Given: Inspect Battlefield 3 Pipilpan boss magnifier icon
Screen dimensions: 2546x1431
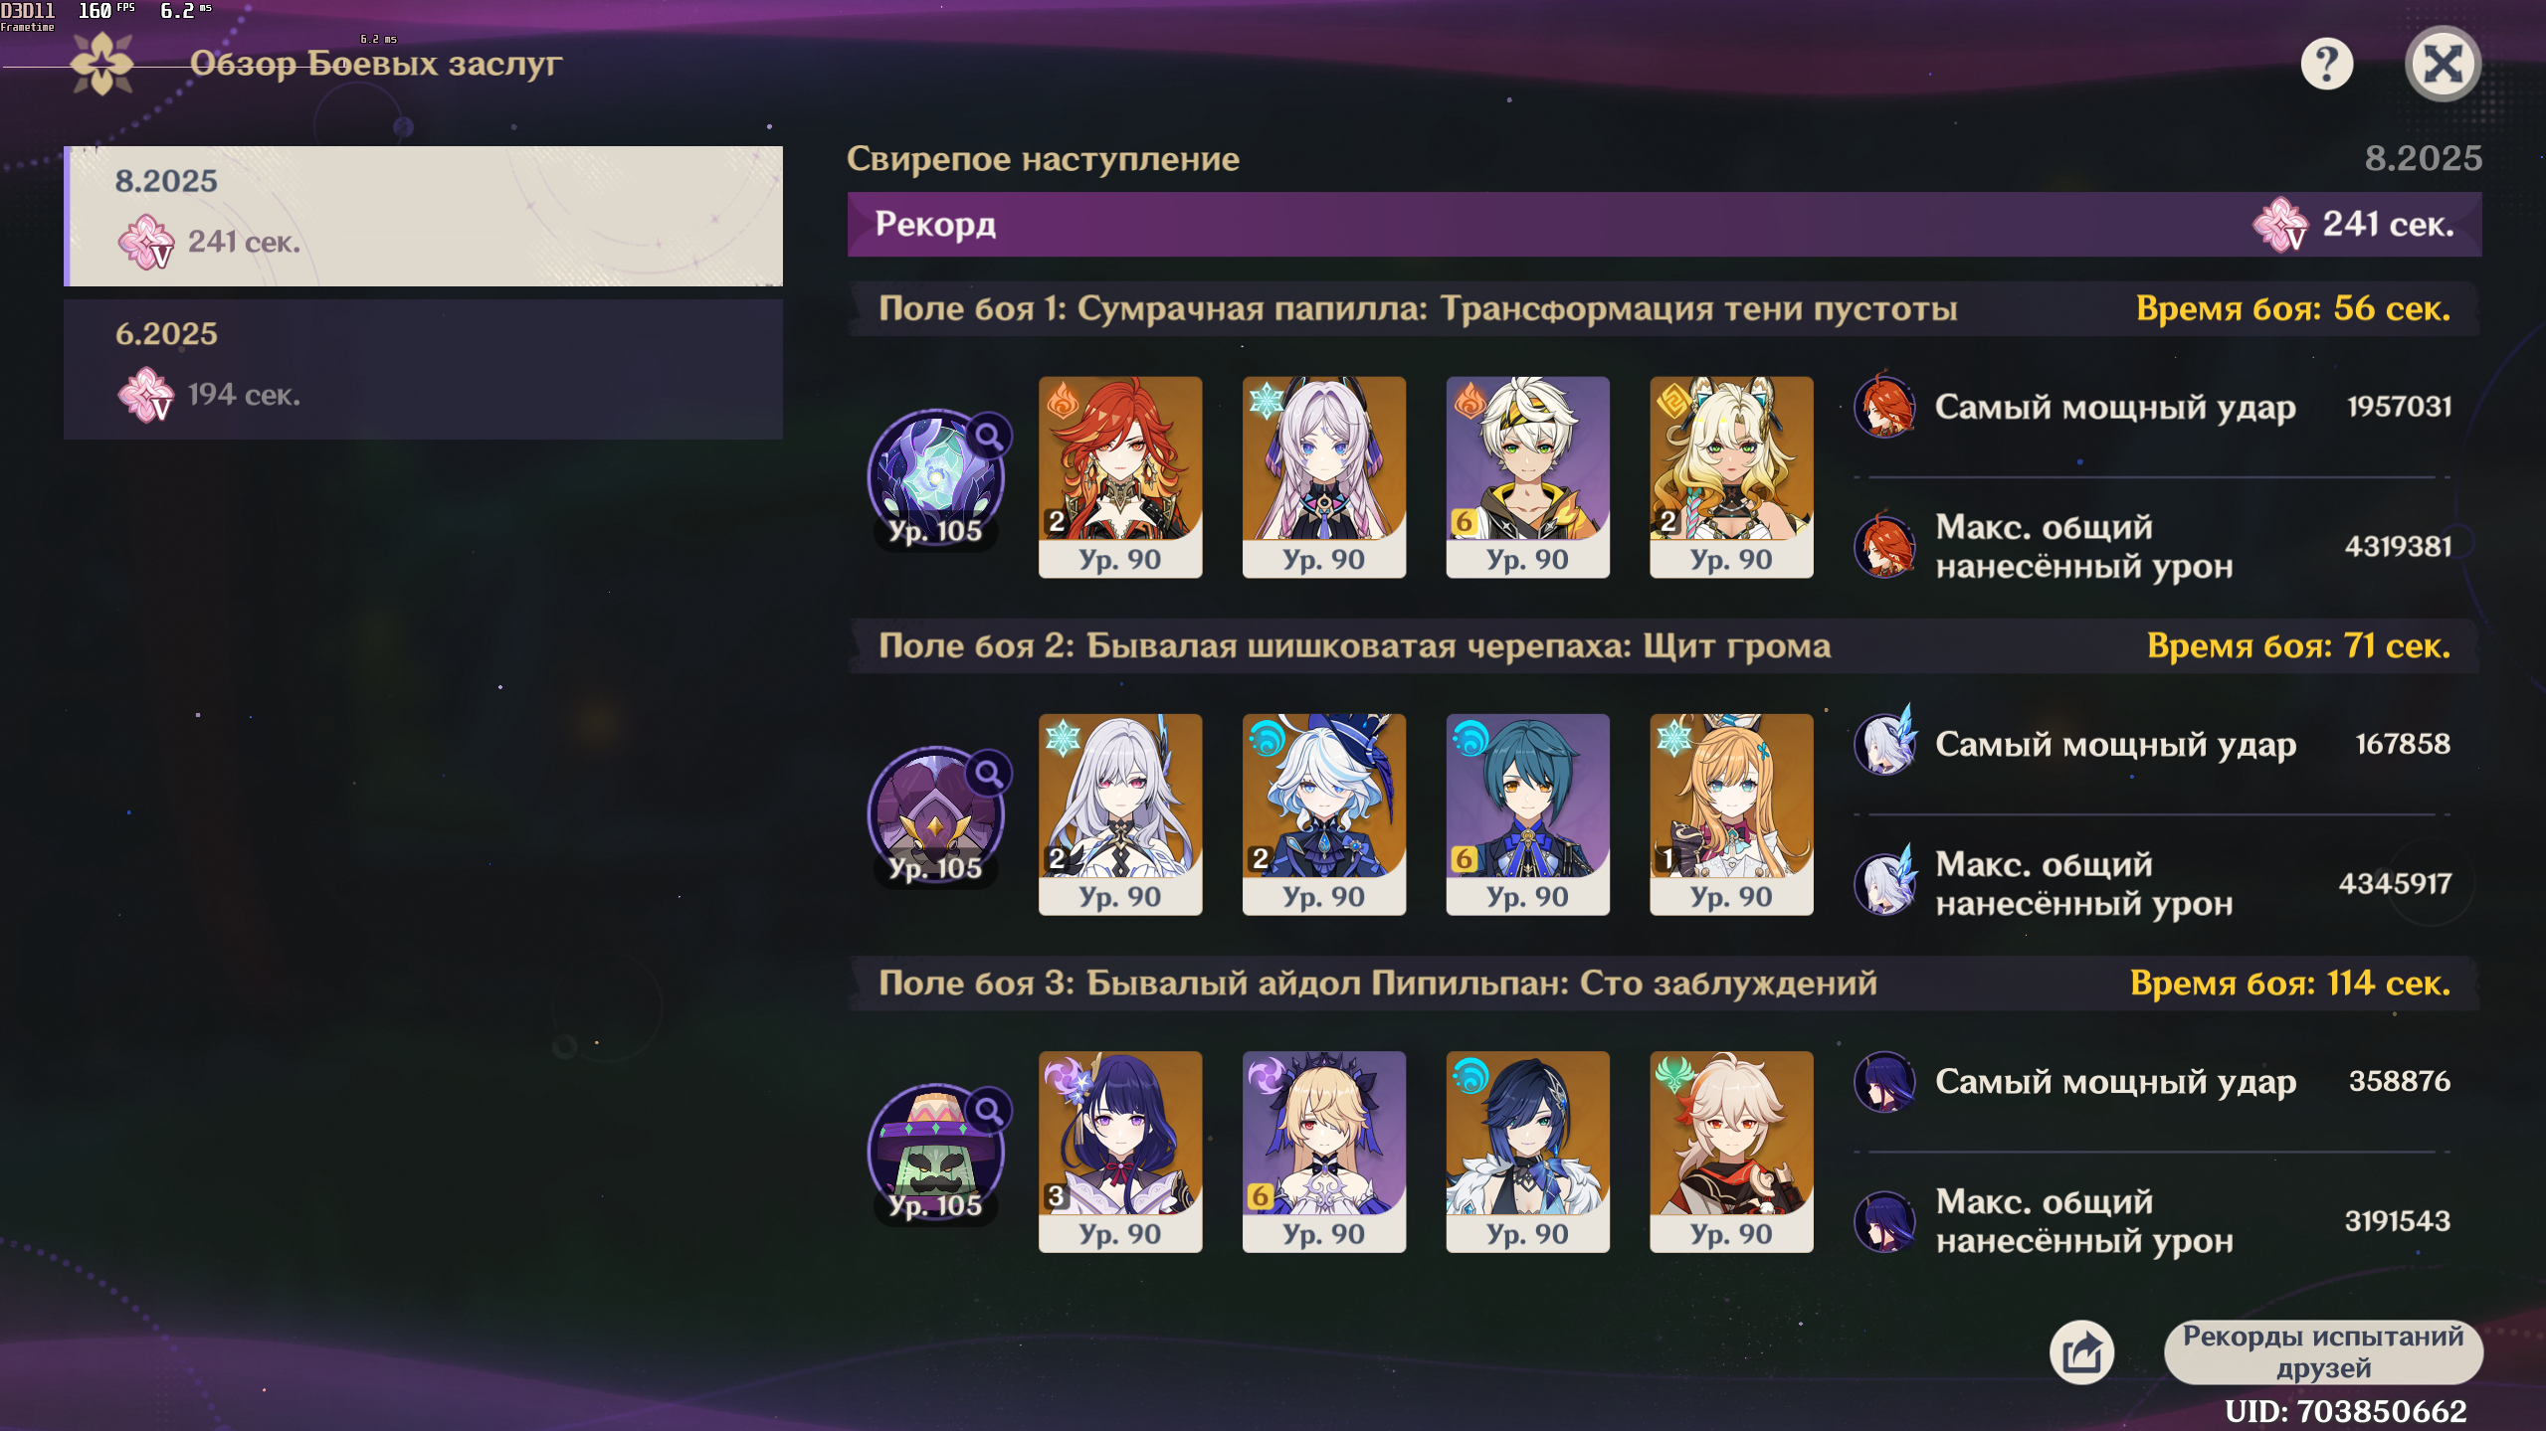Looking at the screenshot, I should (x=989, y=1110).
